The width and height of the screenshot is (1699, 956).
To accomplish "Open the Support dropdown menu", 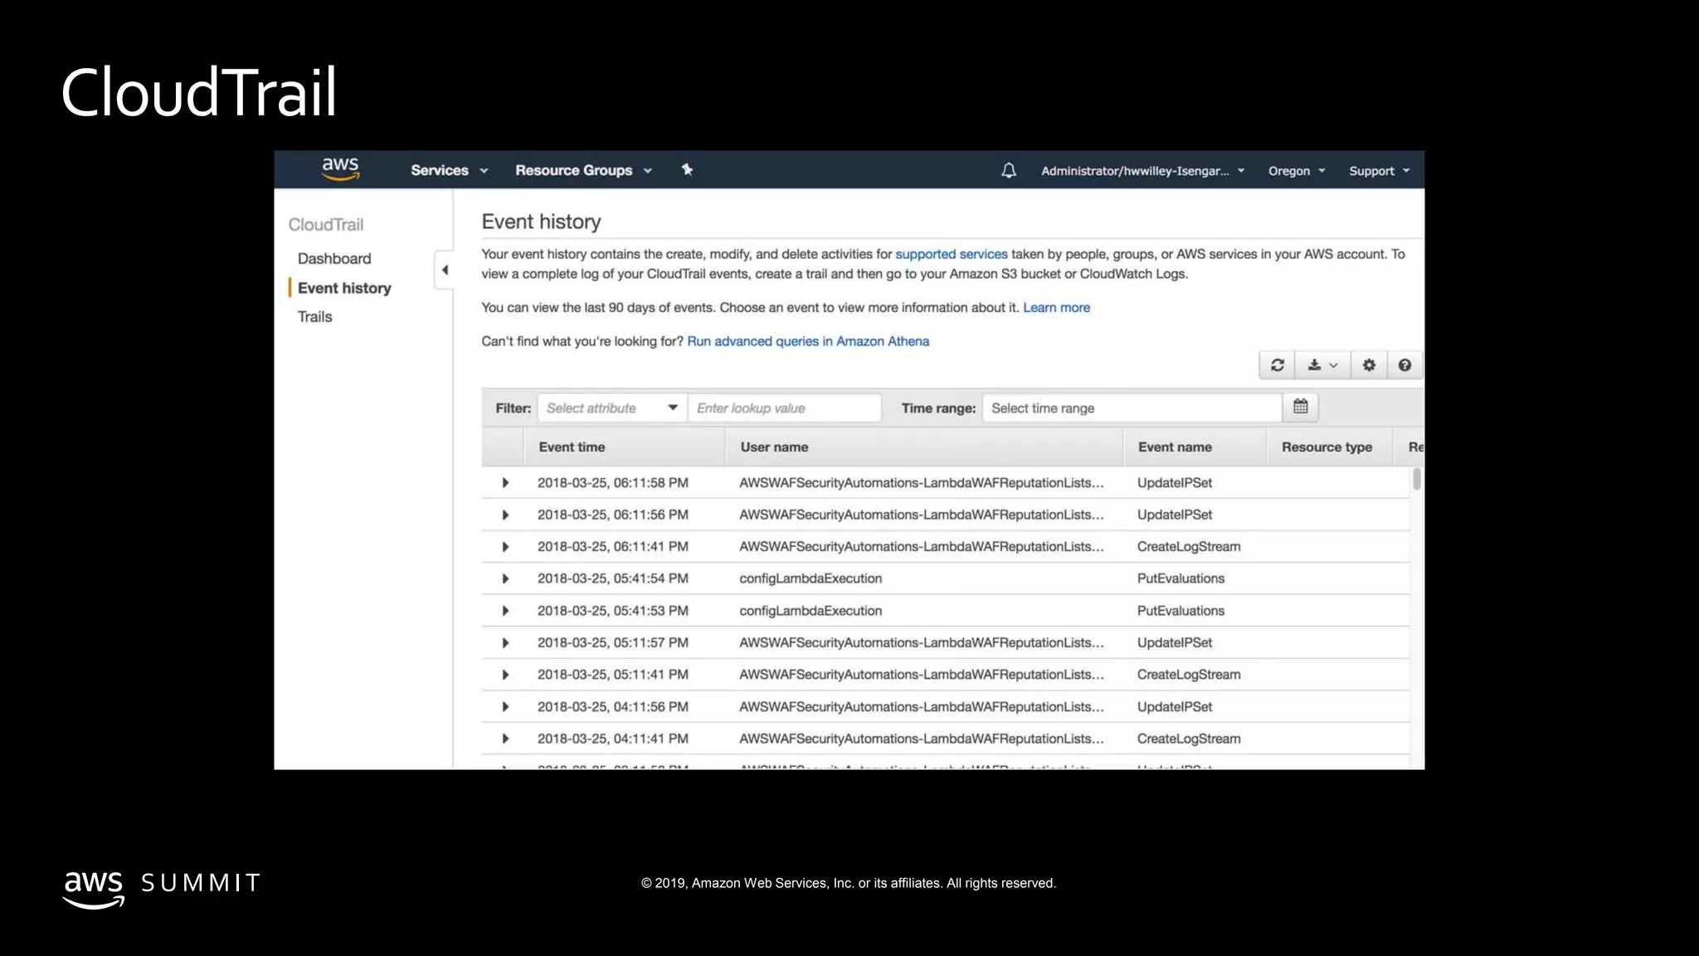I will click(1379, 171).
